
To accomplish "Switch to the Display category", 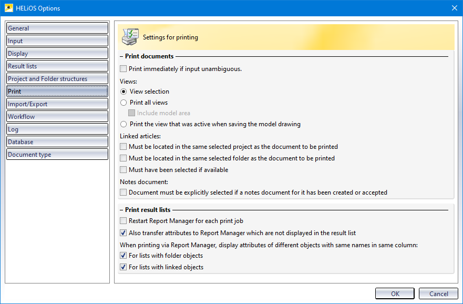I will tap(57, 54).
